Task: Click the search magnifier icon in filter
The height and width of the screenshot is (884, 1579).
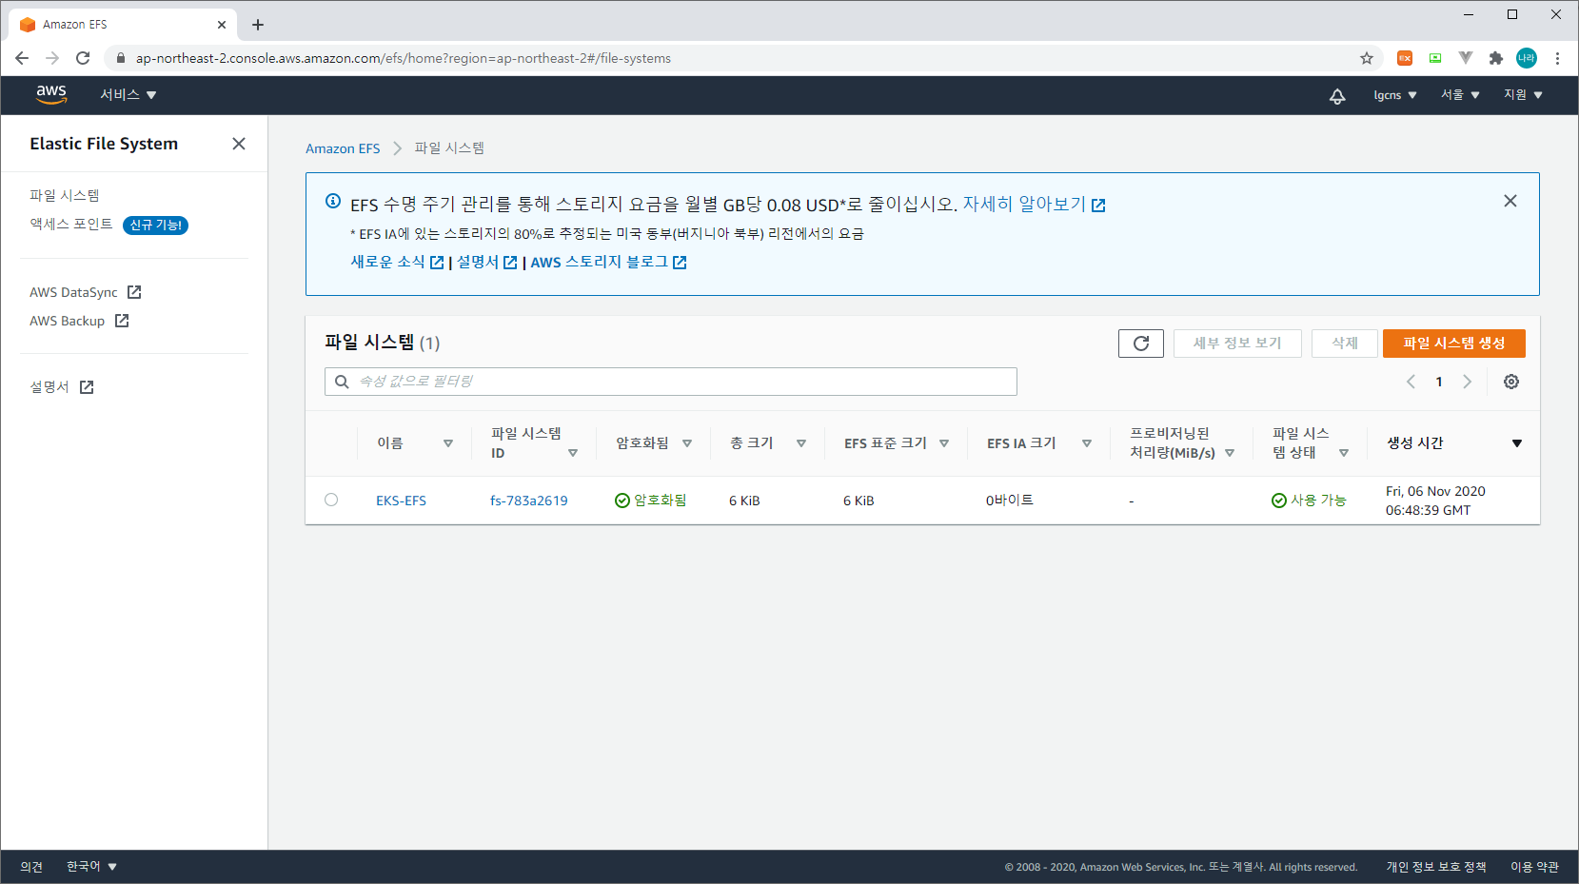Action: tap(342, 382)
